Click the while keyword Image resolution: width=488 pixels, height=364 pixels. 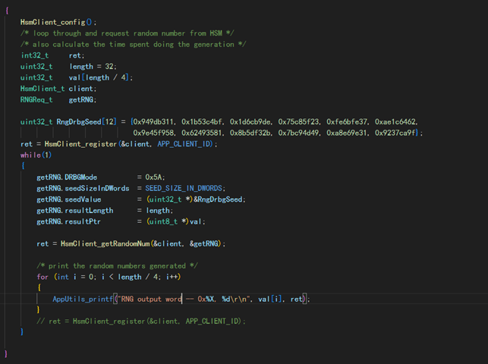pyautogui.click(x=30, y=155)
